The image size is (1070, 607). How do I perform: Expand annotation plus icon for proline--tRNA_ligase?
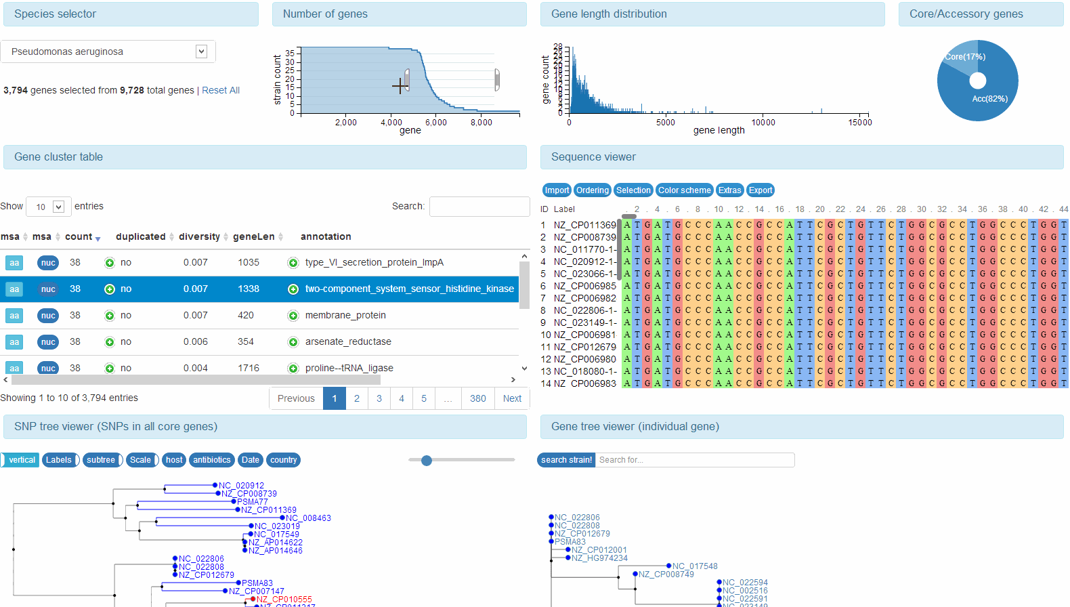[x=293, y=369]
